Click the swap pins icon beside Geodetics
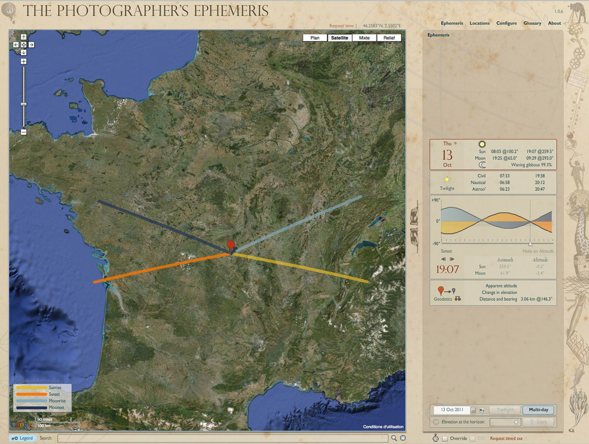 [x=457, y=299]
